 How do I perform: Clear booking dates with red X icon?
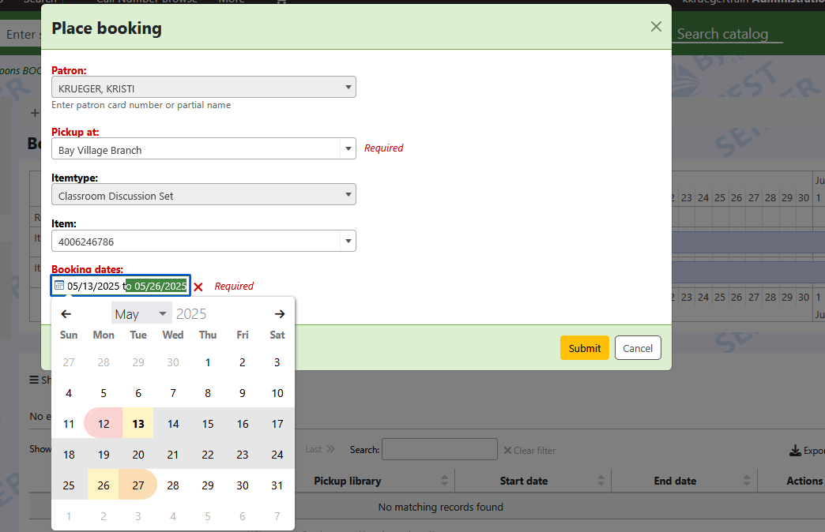[198, 287]
